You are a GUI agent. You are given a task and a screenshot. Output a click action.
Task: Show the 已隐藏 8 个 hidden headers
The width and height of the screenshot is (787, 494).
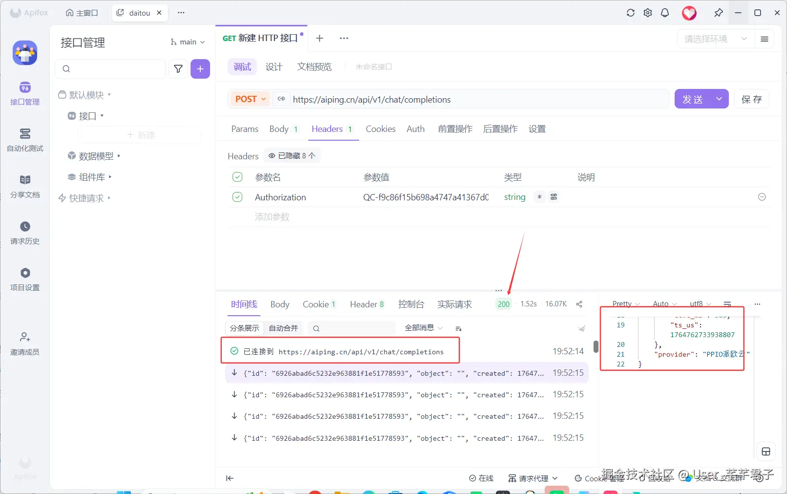pos(292,155)
